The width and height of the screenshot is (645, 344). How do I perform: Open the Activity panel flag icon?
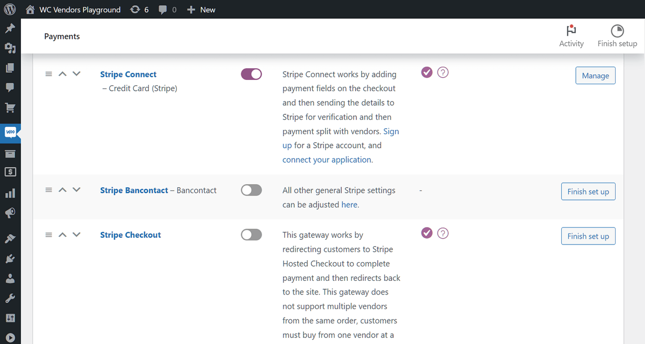pyautogui.click(x=571, y=31)
